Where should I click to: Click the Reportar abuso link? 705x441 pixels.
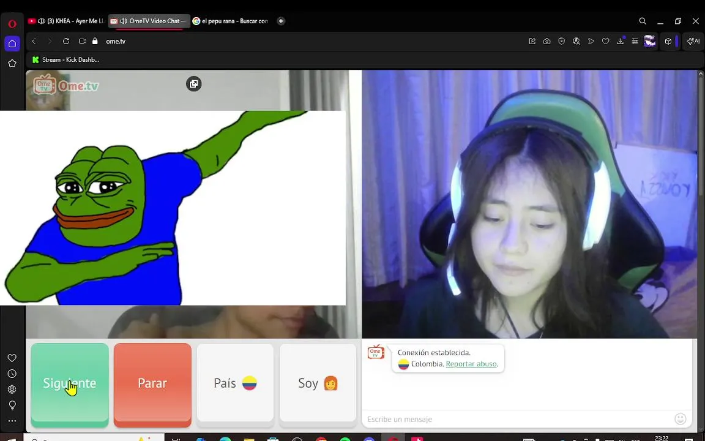click(471, 364)
